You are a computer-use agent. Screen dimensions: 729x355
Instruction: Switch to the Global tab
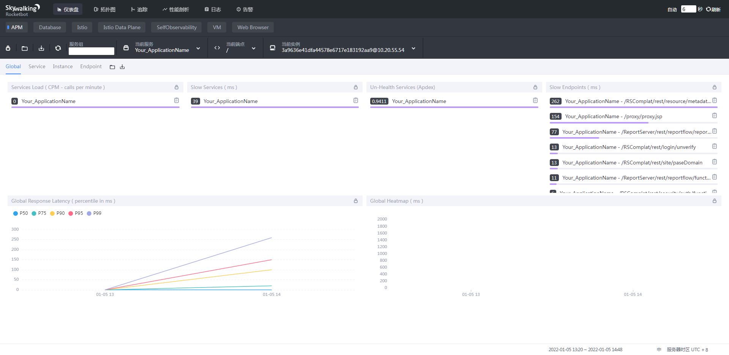[x=13, y=67]
